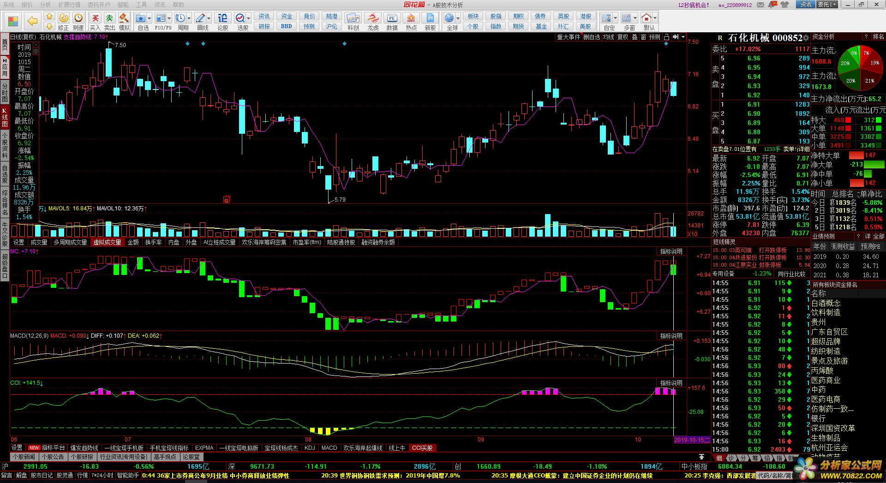Open the 分析 menu
The width and height of the screenshot is (886, 483).
pos(45,5)
